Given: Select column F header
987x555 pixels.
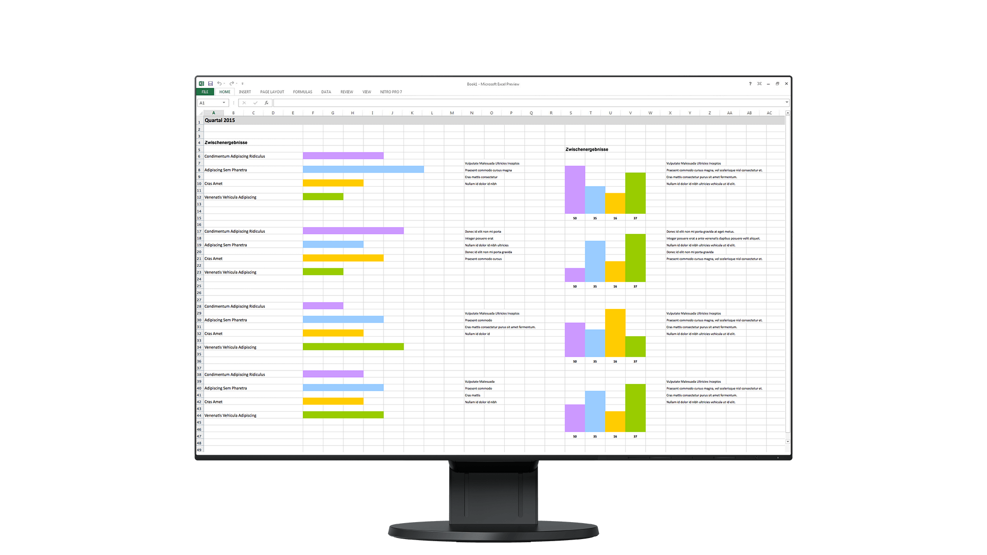Looking at the screenshot, I should click(313, 113).
